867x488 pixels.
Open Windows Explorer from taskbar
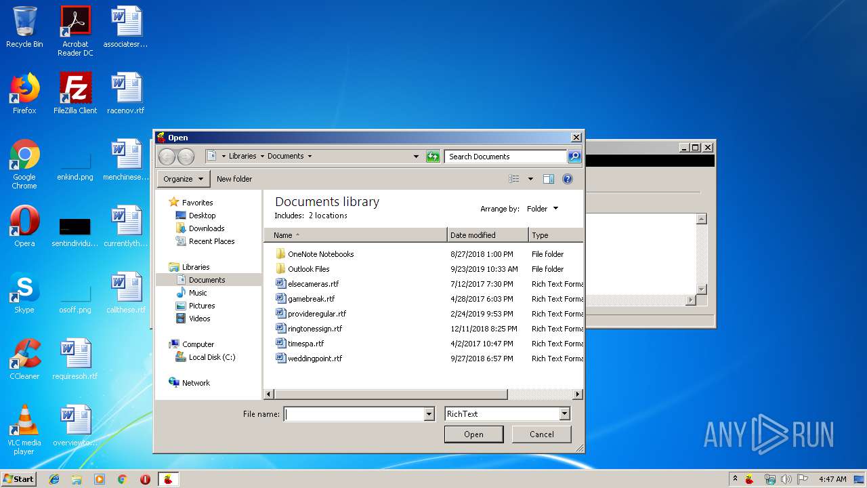coord(77,479)
